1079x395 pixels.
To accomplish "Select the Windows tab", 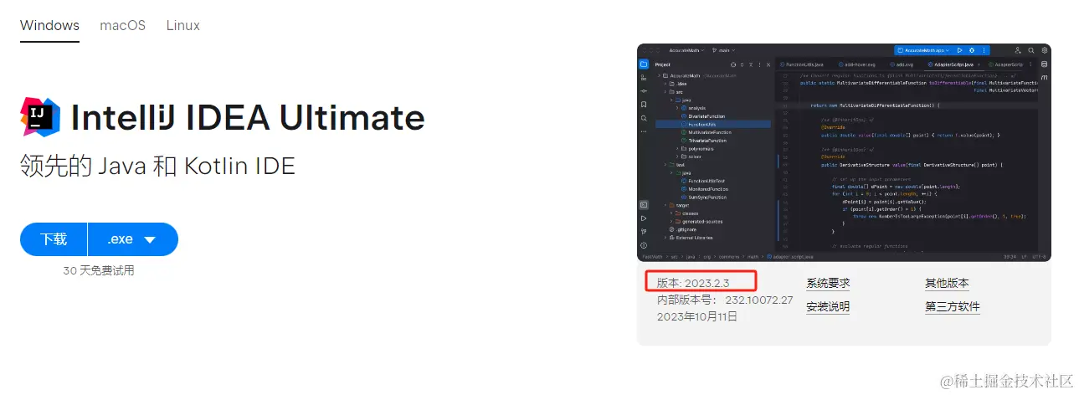I will (x=49, y=25).
